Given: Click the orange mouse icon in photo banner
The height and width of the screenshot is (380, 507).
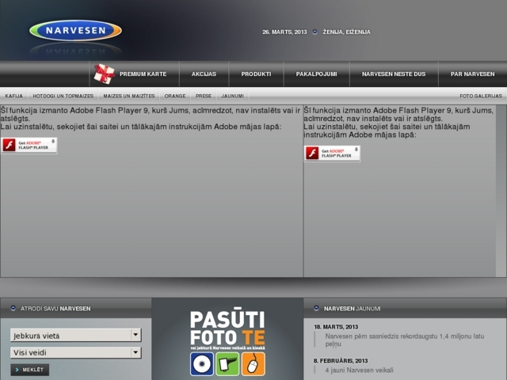Looking at the screenshot, I should [x=253, y=364].
